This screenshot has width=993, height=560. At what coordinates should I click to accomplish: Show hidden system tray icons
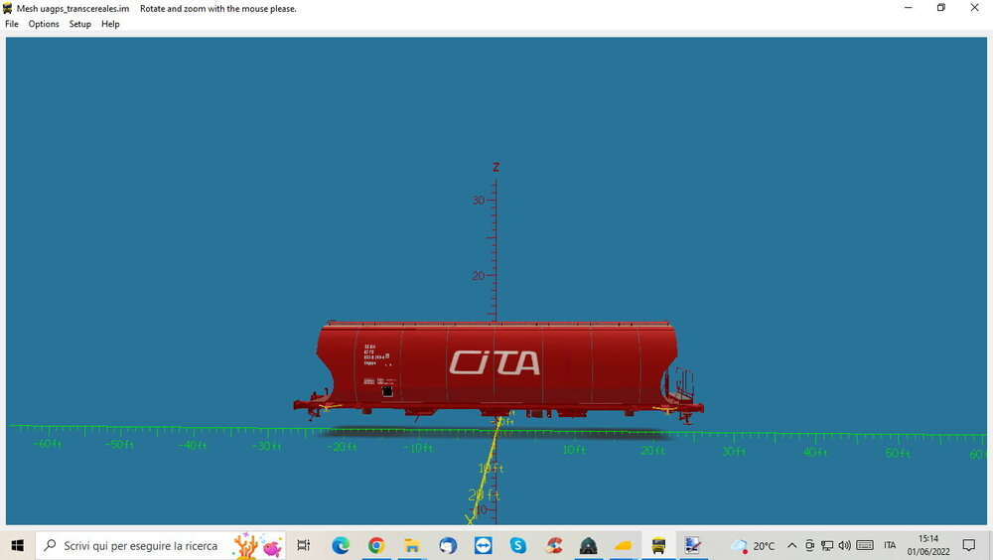point(791,545)
